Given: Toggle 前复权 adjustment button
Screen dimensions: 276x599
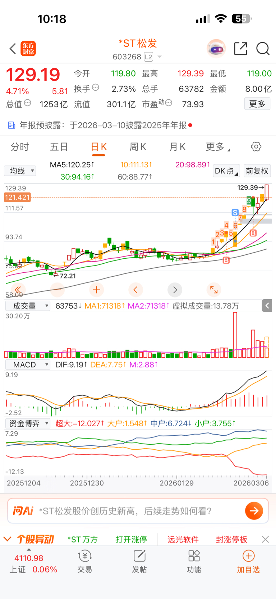Looking at the screenshot, I should pyautogui.click(x=257, y=171).
